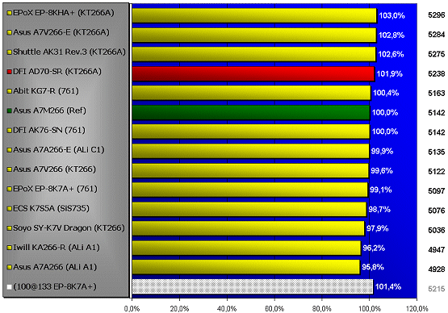Viewport: 448px width, 313px height.
Task: Select the label ECS K7S5A (SiS735)
Action: click(x=51, y=208)
